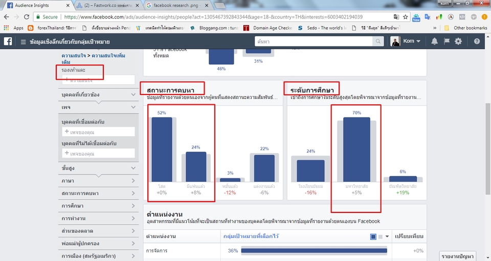This screenshot has width=491, height=261.
Task: Open Other bookmarks folder
Action: click(x=465, y=28)
